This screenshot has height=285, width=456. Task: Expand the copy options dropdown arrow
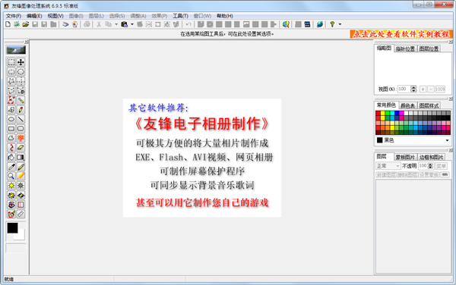tap(116, 24)
